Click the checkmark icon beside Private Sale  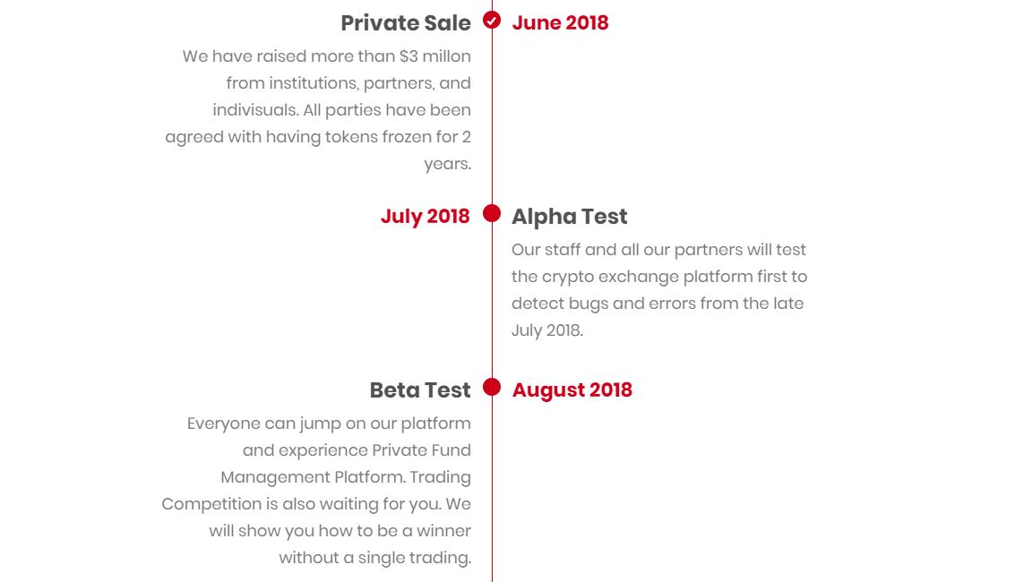tap(492, 20)
